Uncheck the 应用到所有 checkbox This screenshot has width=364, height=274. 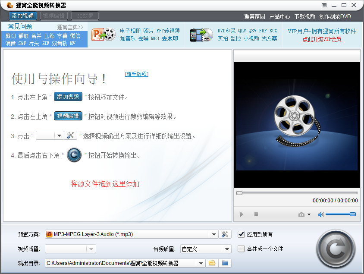(x=242, y=234)
